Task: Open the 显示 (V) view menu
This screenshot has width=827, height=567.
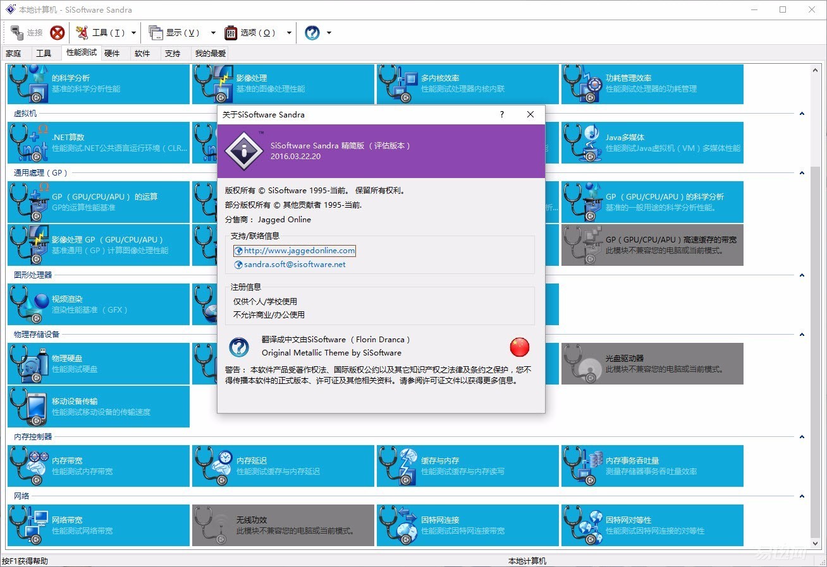Action: (x=176, y=33)
